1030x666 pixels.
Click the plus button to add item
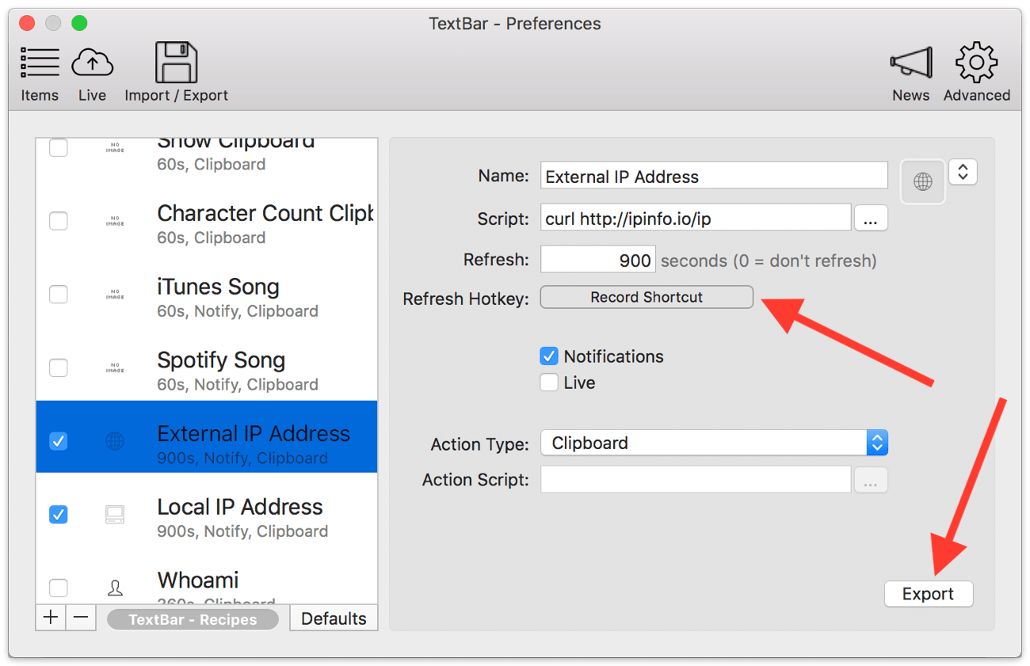pos(51,618)
